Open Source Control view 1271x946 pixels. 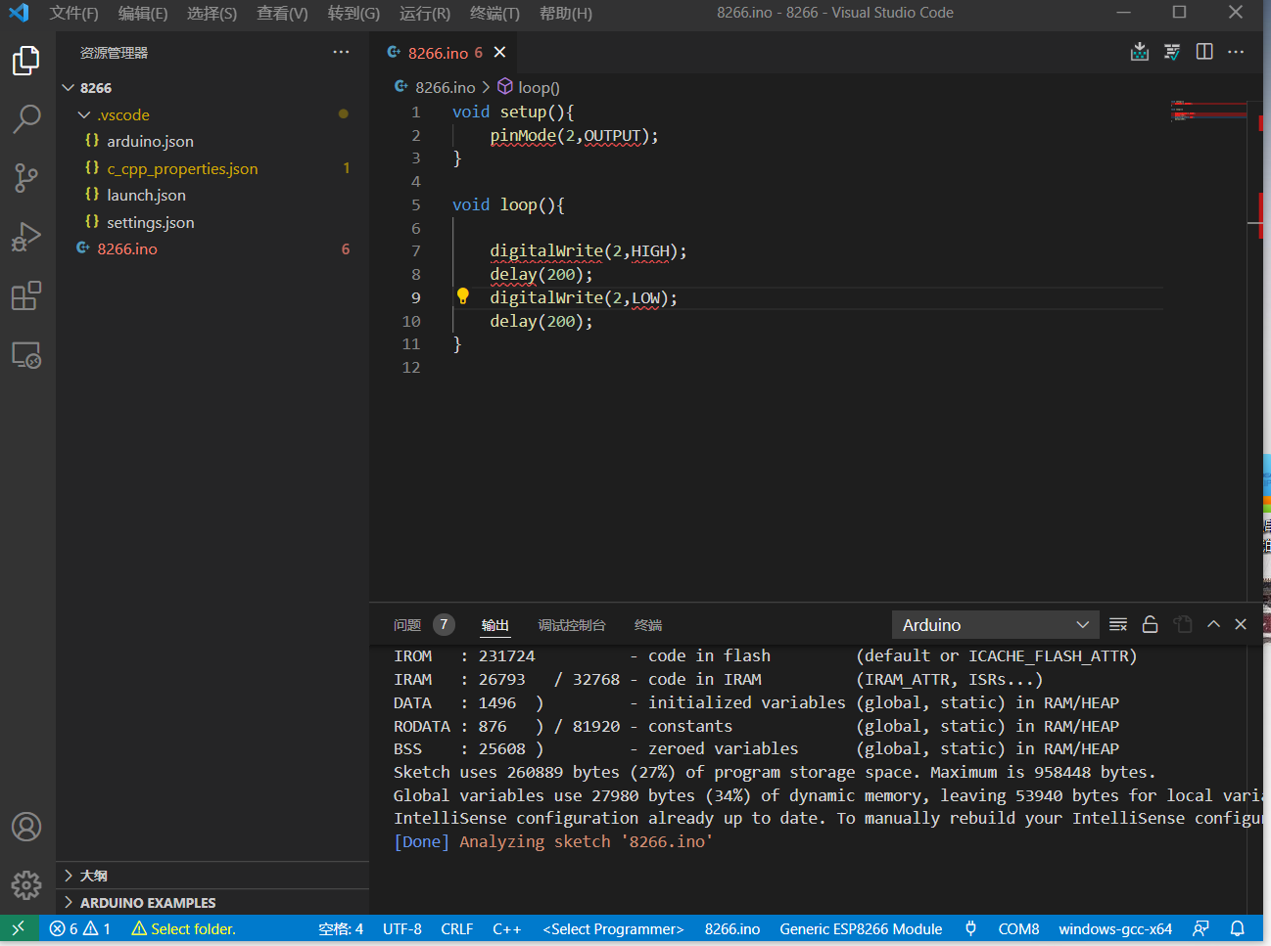point(26,178)
